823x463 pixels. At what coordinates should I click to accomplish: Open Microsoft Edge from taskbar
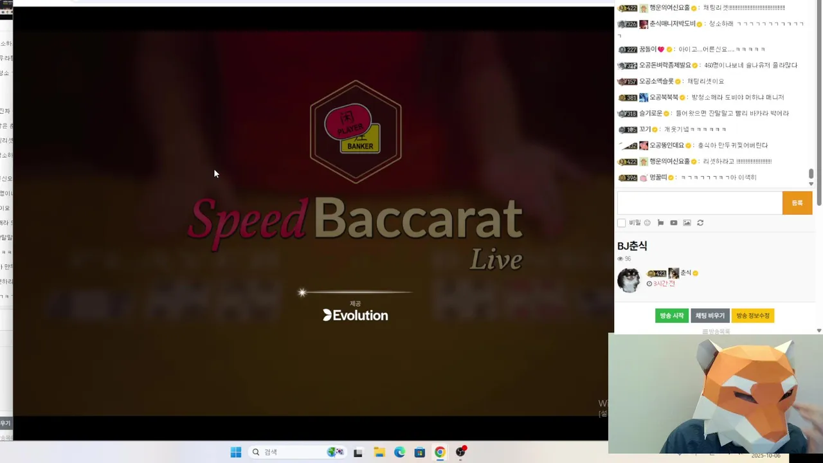tap(399, 452)
